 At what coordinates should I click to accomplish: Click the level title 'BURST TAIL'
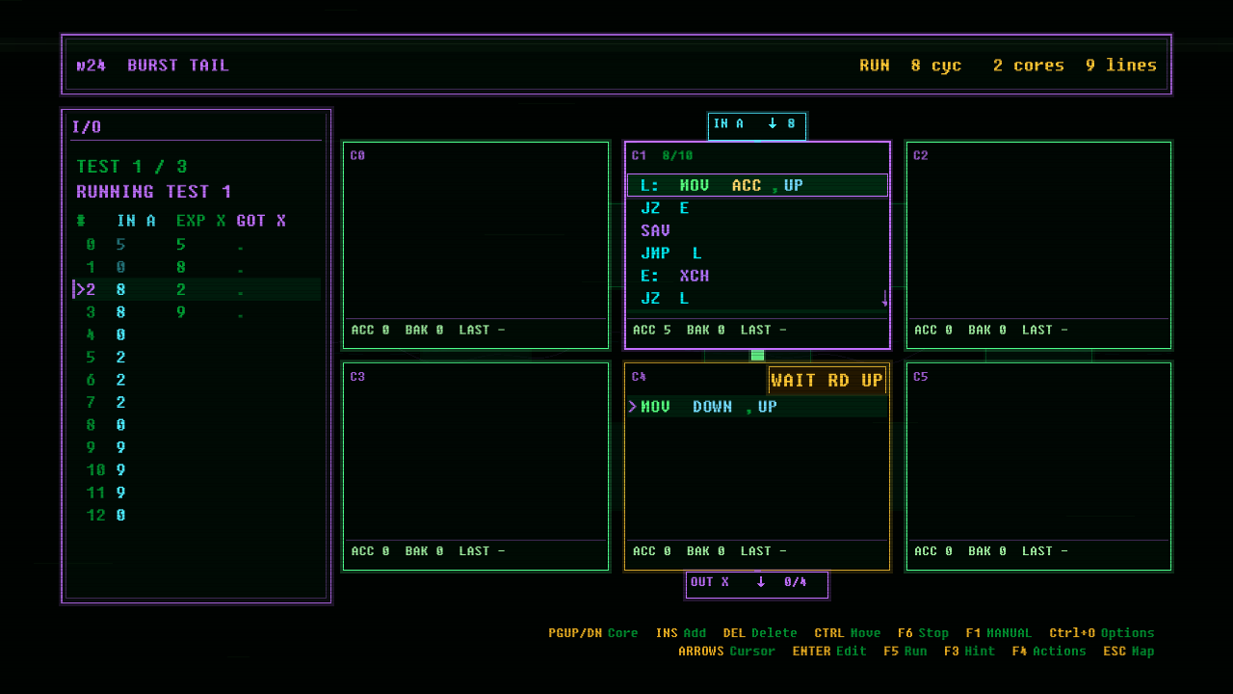coord(178,66)
